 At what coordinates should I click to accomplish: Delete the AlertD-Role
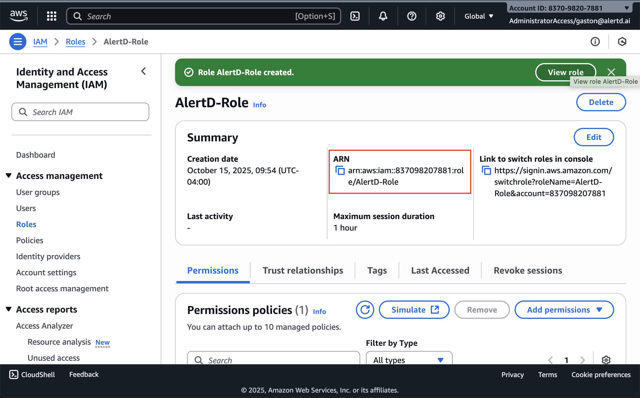[601, 102]
